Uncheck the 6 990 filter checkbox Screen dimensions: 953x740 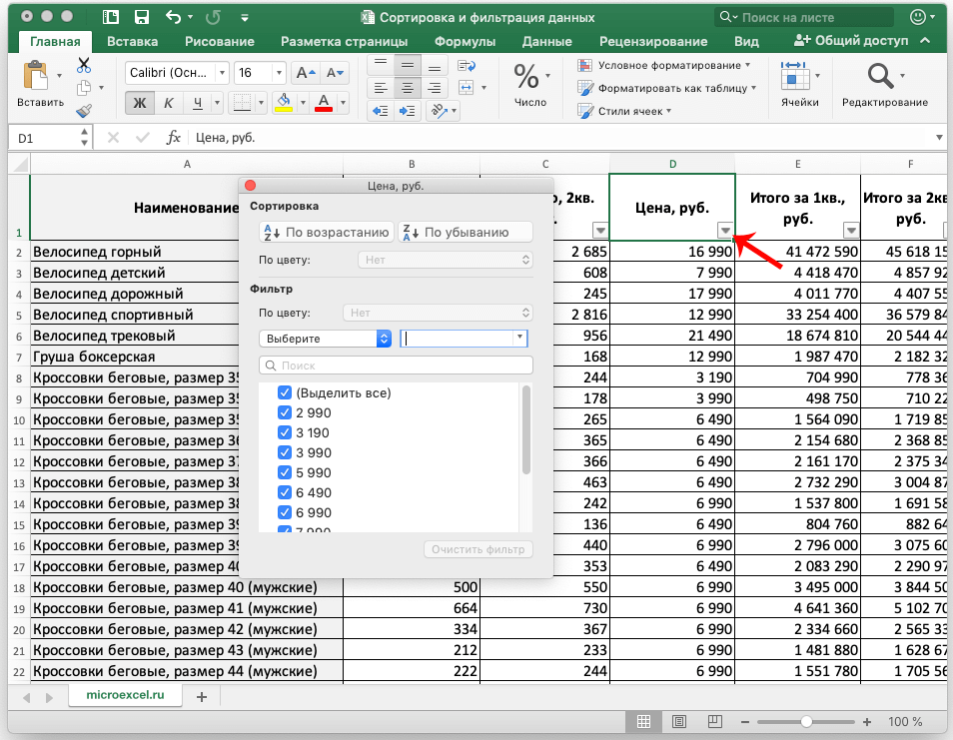click(284, 512)
